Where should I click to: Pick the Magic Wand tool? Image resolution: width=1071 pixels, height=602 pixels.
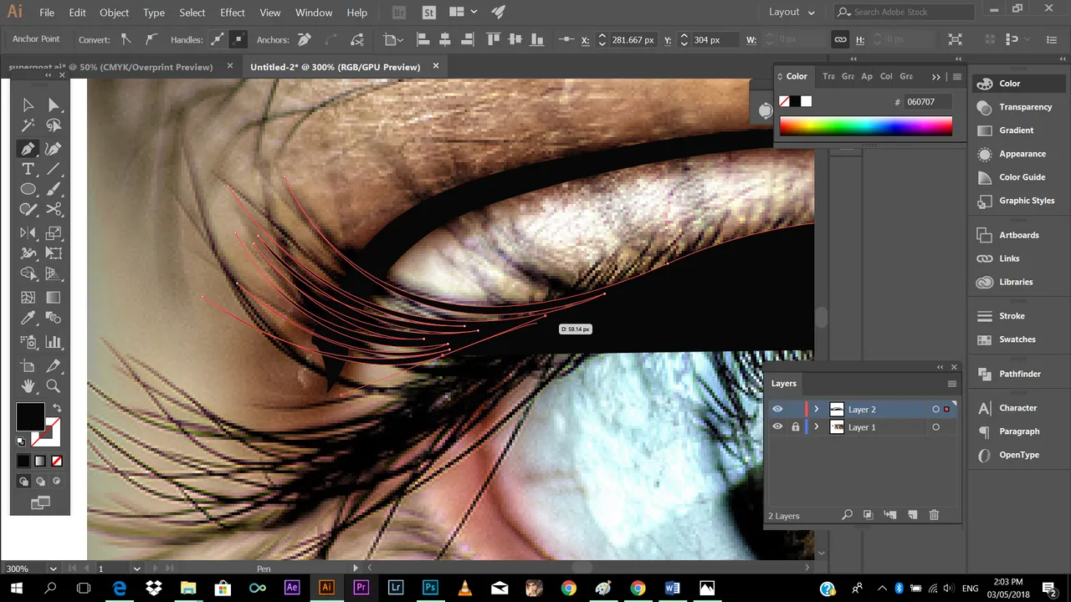tap(28, 125)
